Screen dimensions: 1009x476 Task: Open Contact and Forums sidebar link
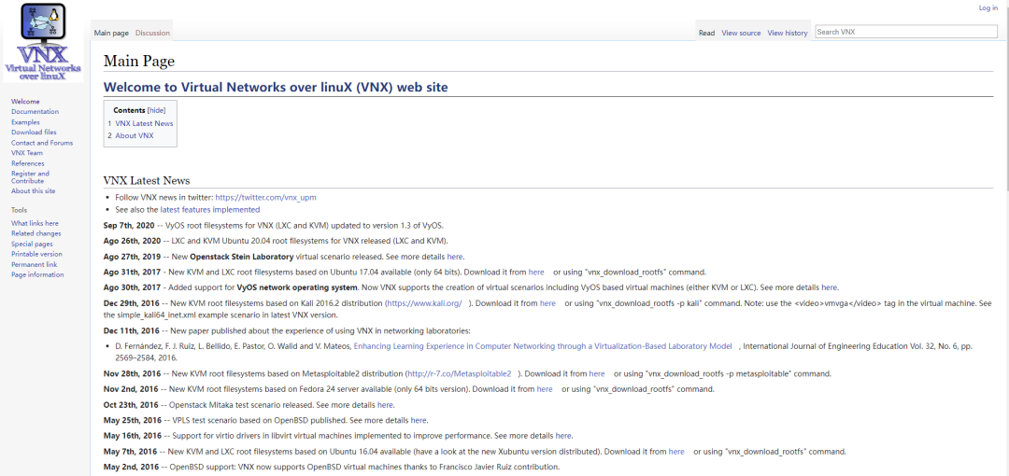coord(42,143)
